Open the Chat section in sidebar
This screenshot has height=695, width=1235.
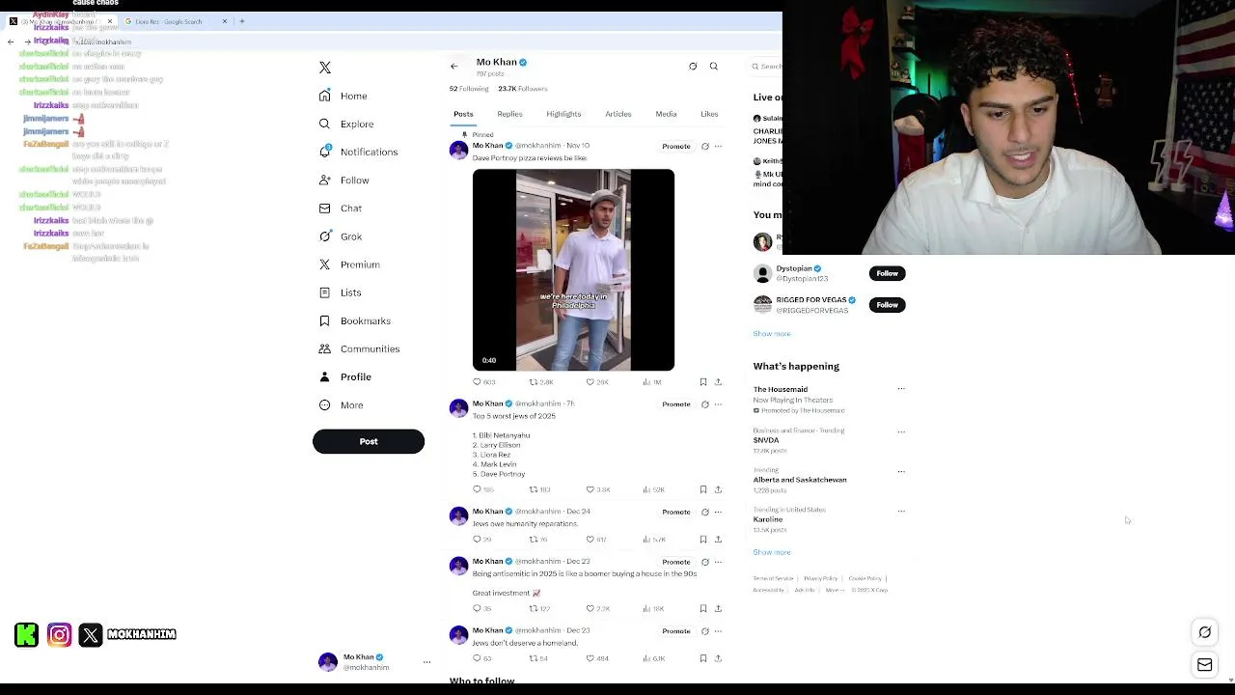point(341,208)
